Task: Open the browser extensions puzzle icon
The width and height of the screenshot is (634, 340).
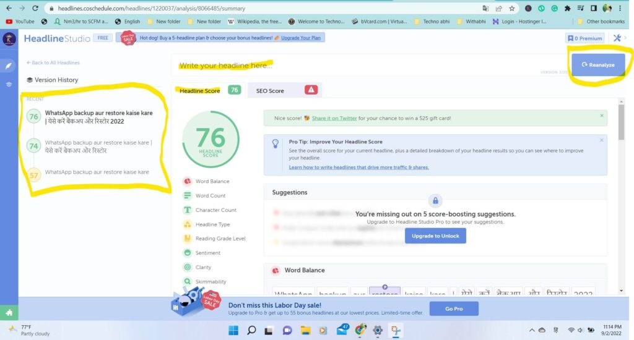Action: [567, 9]
